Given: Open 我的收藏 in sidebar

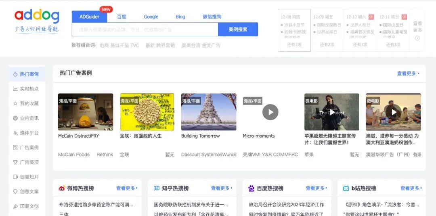Looking at the screenshot, I should point(27,103).
